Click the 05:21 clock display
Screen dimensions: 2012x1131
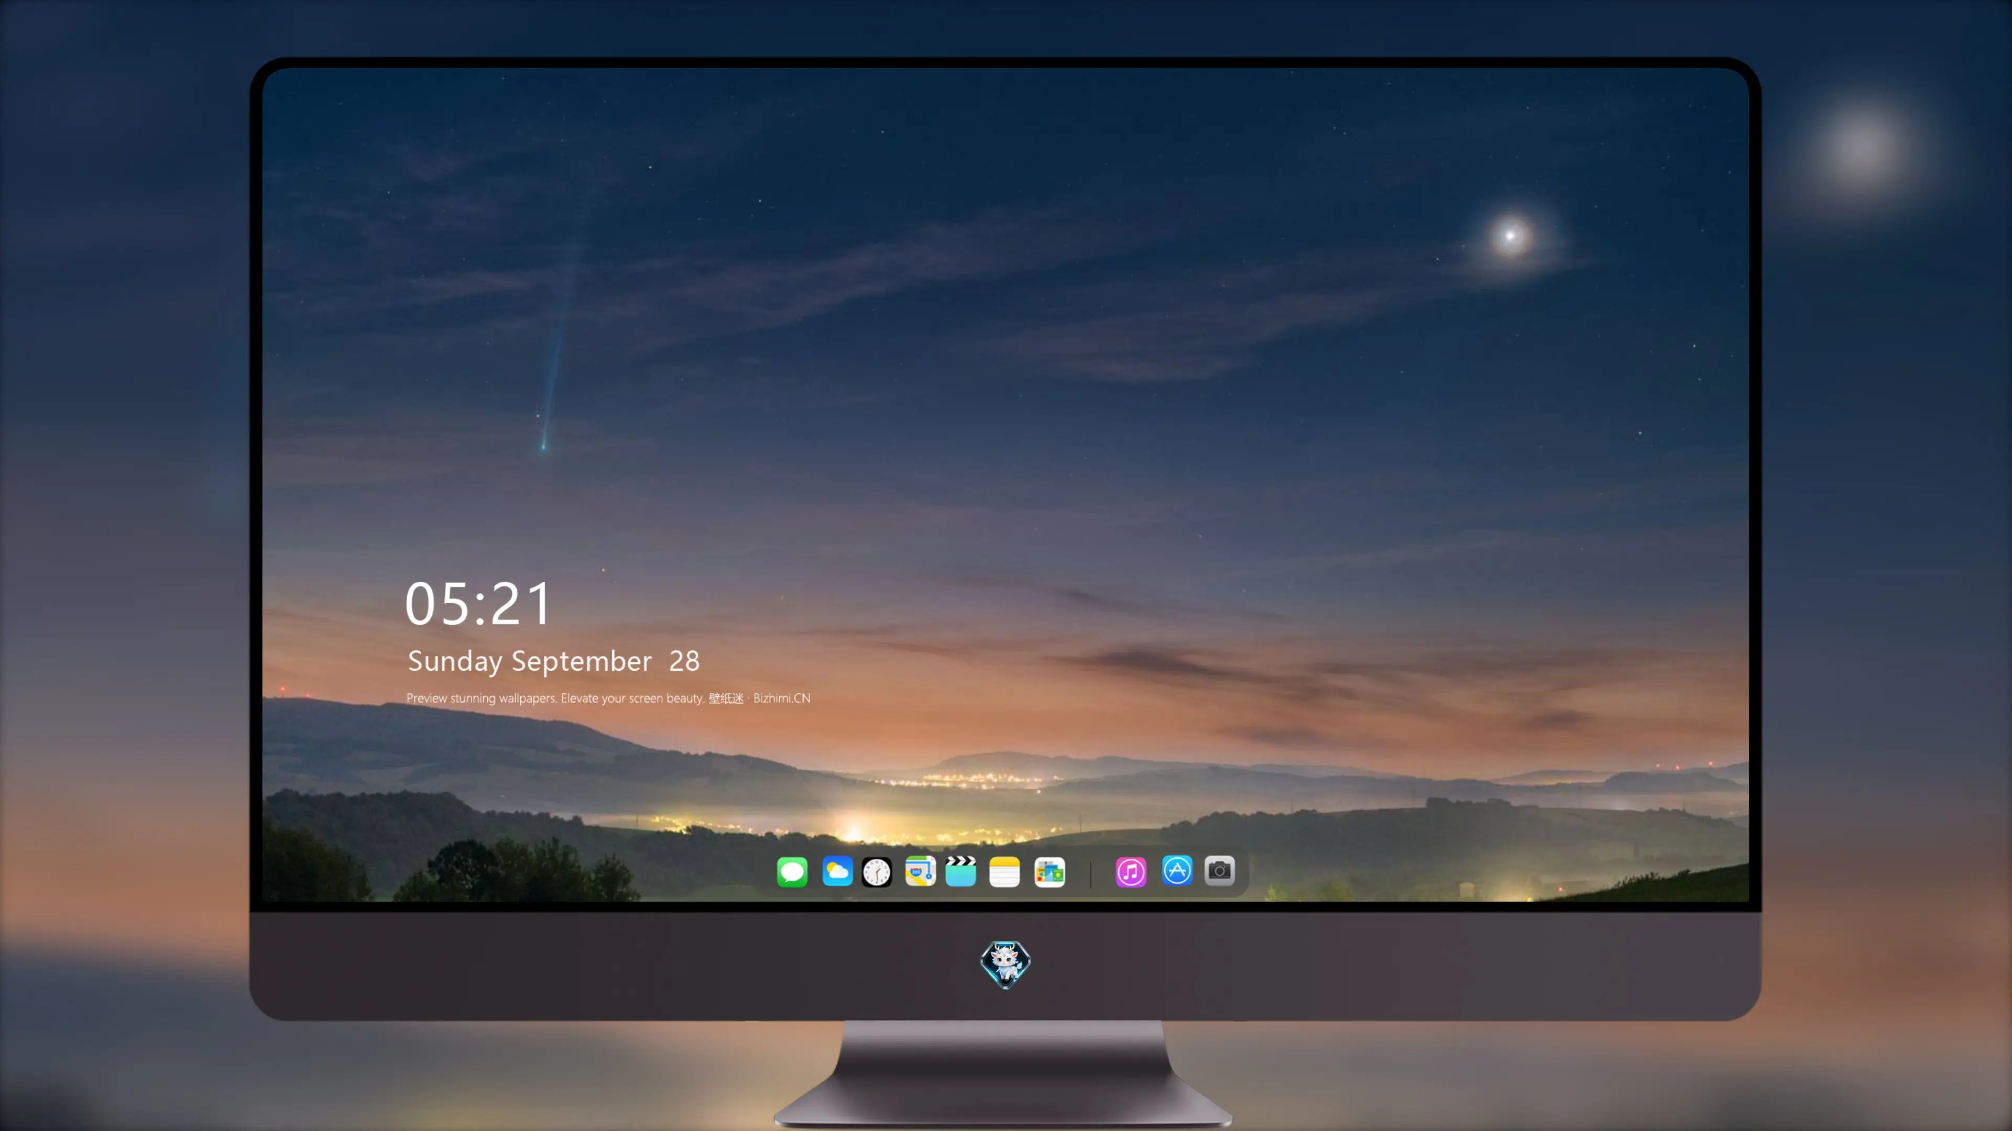[x=478, y=604]
